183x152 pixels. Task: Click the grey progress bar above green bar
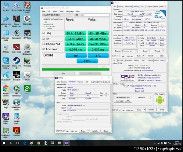tap(70, 66)
